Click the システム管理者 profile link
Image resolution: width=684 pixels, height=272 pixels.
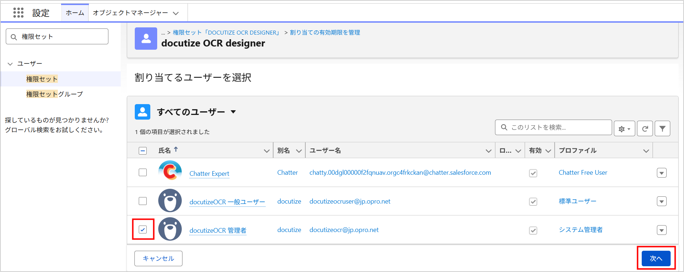[581, 230]
